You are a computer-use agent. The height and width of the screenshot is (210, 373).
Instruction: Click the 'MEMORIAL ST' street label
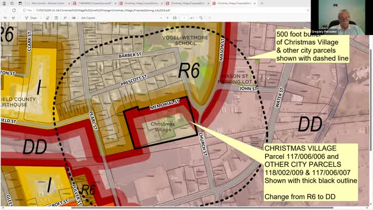click(x=164, y=104)
